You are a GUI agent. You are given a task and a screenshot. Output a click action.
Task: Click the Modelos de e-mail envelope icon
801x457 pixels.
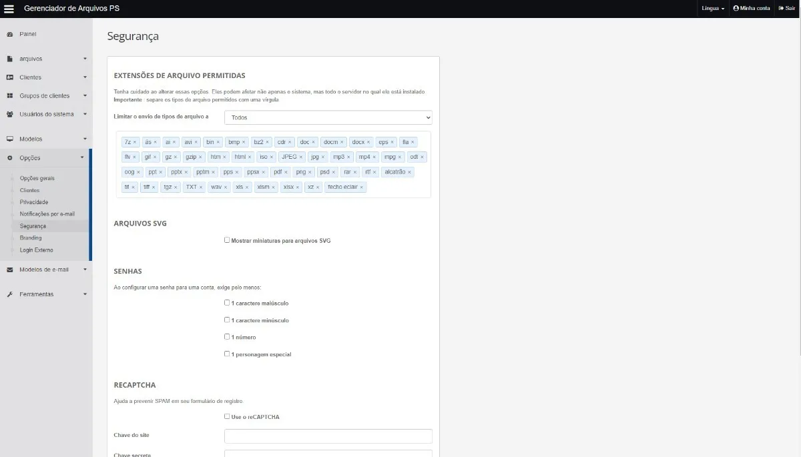tap(10, 270)
